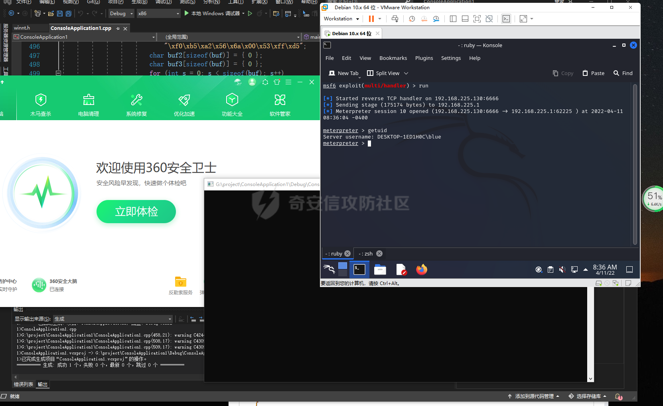This screenshot has width=663, height=406.
Task: Click 添加到源代码管理 in status bar
Action: pyautogui.click(x=534, y=396)
